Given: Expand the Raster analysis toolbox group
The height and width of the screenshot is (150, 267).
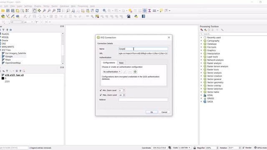Looking at the screenshot, I should 201,63.
